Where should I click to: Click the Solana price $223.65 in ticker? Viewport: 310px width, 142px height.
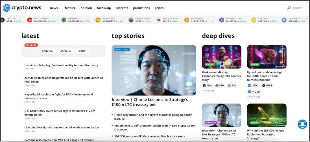click(292, 21)
